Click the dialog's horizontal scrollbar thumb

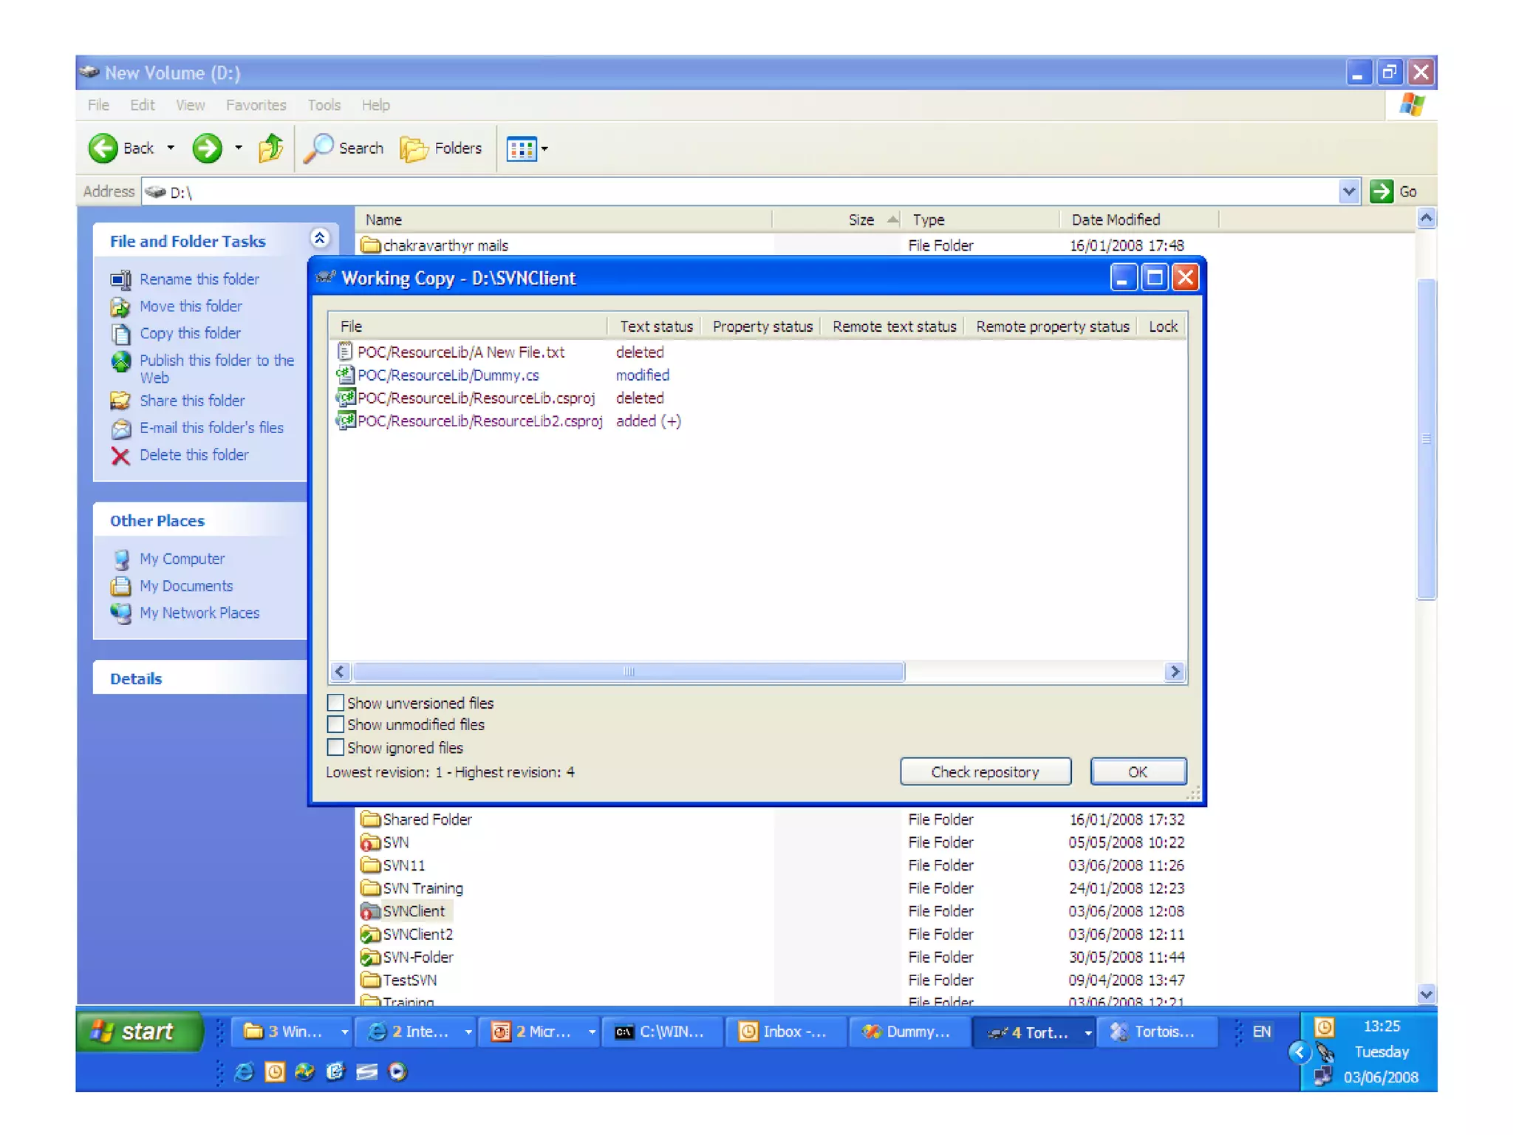(628, 671)
